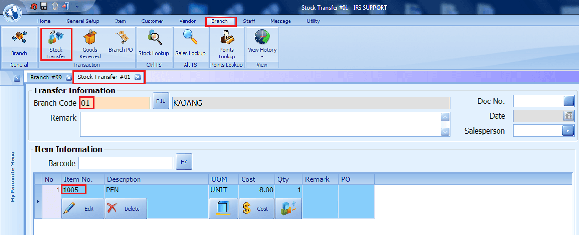Click the Branch icon in General group

point(19,44)
